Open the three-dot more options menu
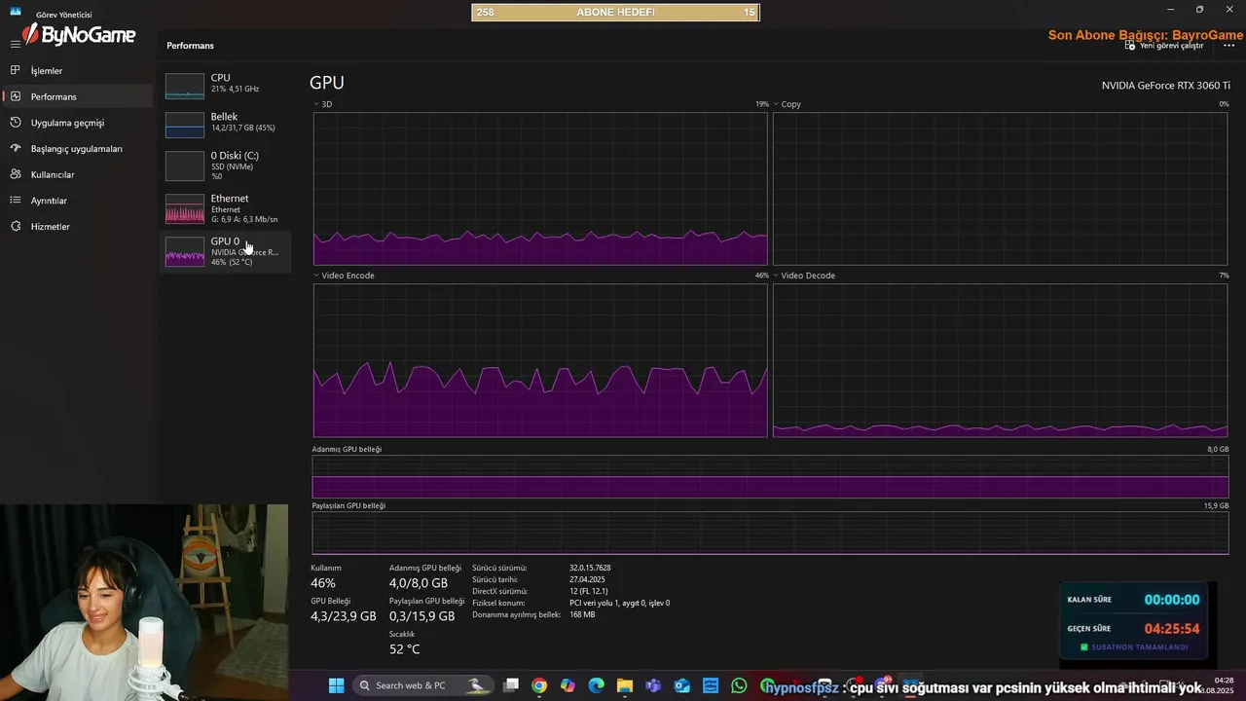This screenshot has width=1246, height=701. click(1228, 45)
